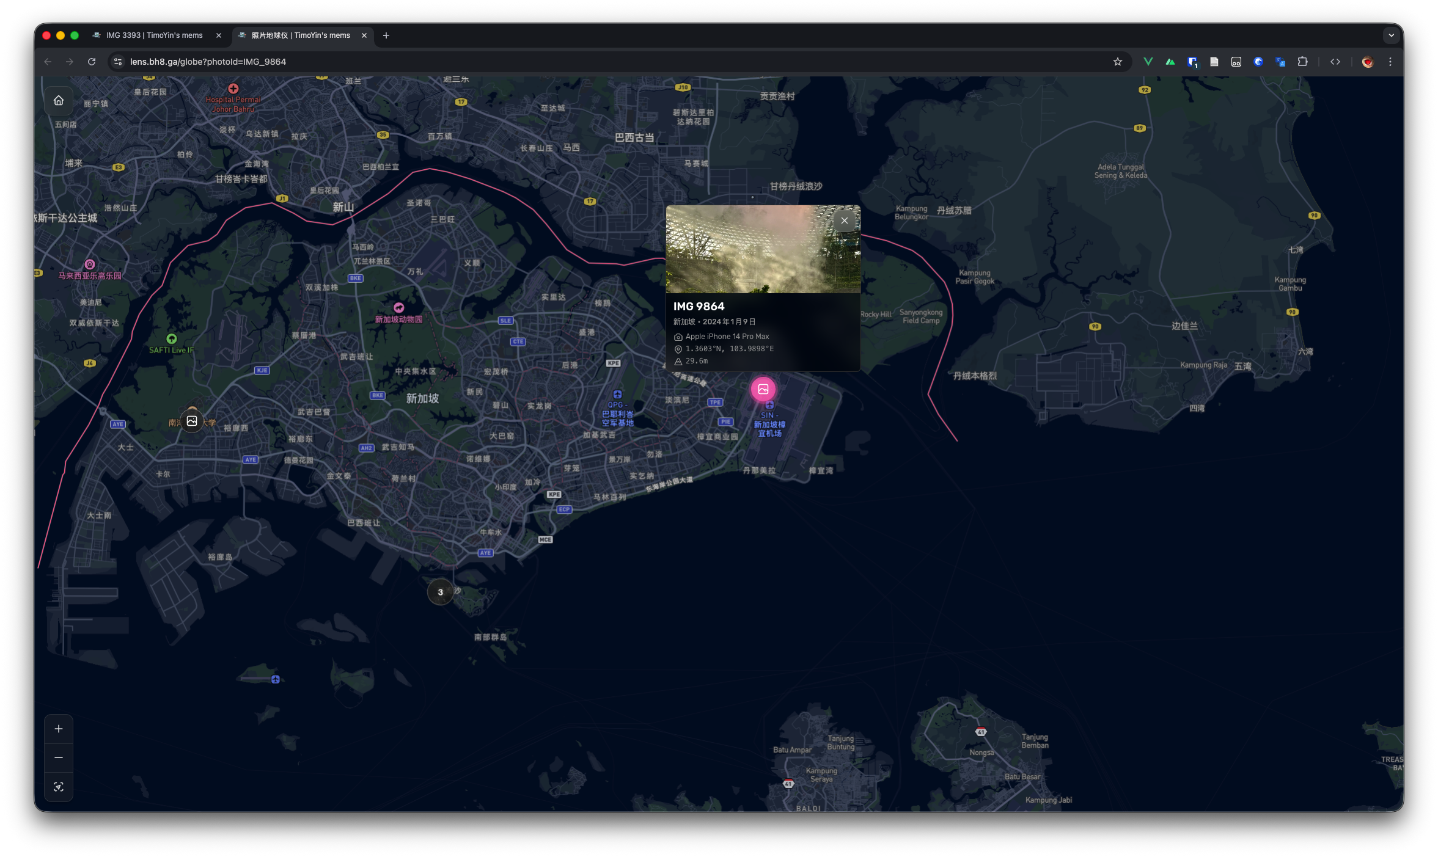
Task: Expand the tab search dropdown chevron
Action: pyautogui.click(x=1391, y=35)
